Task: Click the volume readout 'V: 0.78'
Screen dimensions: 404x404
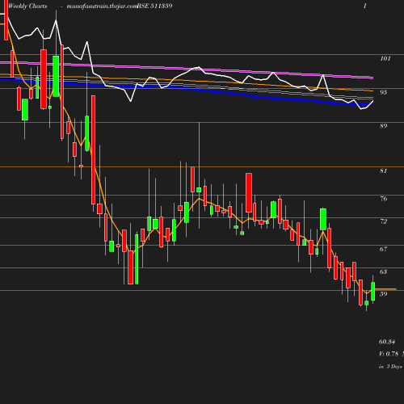Action: [x=389, y=354]
